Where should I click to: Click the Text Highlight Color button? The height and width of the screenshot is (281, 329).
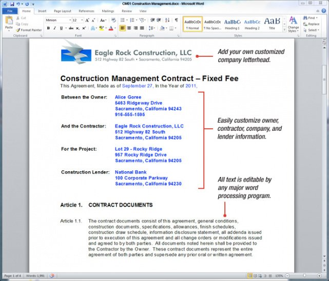pyautogui.click(x=102, y=28)
